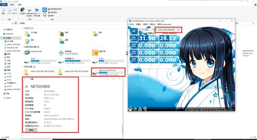The width and height of the screenshot is (257, 140).
Task: Run all benchmarks with the All button
Action: [134, 31]
